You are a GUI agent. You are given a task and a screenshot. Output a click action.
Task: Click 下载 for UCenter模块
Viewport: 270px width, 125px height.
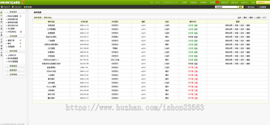click(x=196, y=87)
